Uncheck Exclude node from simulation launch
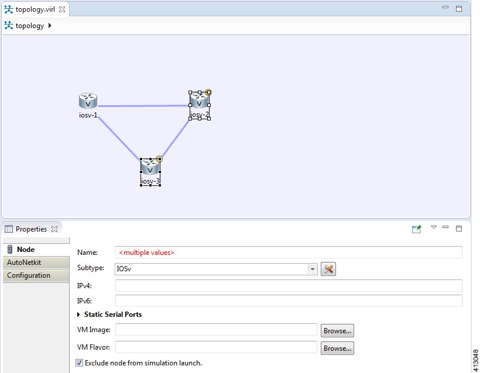Screen dimensions: 480x373 (78, 362)
